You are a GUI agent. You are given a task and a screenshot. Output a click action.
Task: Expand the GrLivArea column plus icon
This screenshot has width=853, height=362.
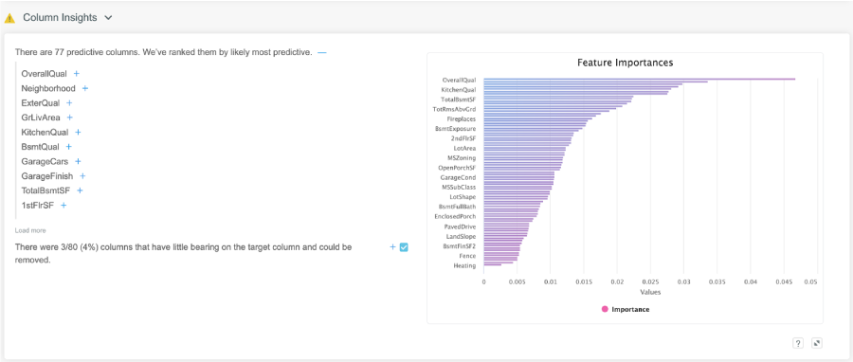[x=69, y=118]
